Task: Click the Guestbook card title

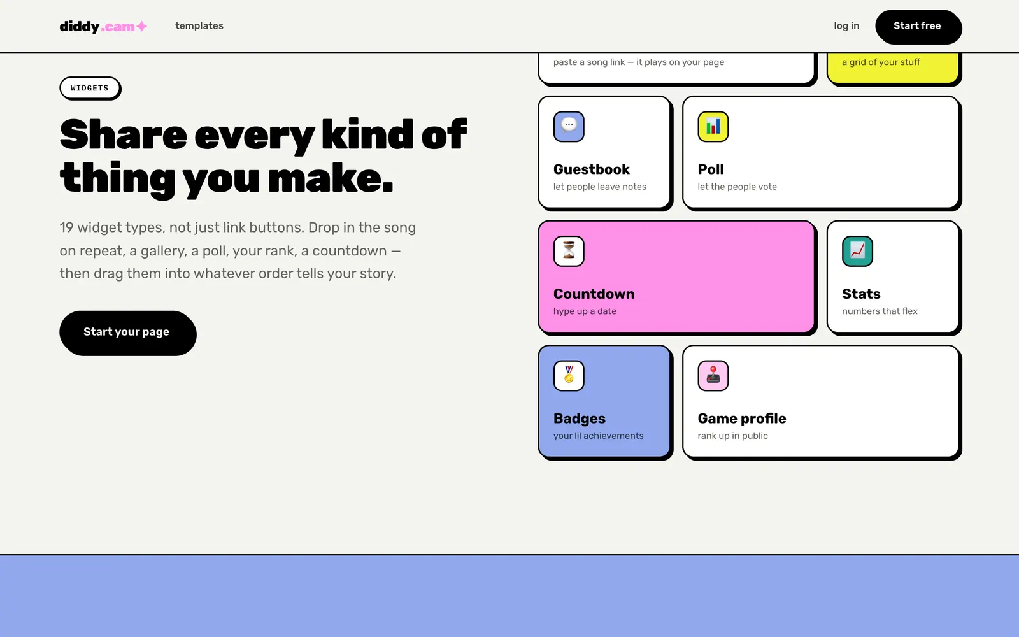Action: [592, 169]
